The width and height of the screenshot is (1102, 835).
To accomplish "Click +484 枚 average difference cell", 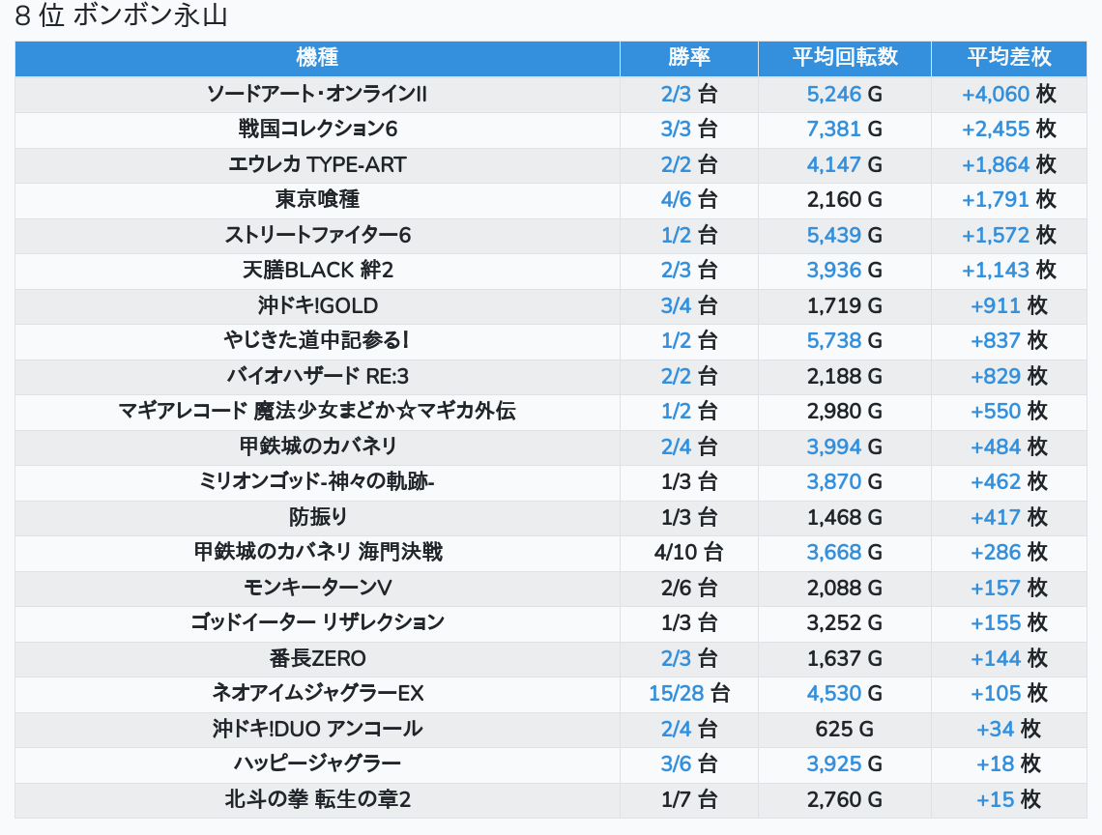I will point(1008,446).
